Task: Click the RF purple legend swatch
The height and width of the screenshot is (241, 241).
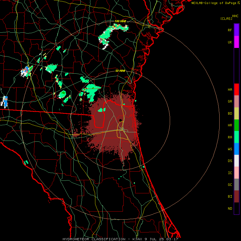Action: click(x=236, y=30)
